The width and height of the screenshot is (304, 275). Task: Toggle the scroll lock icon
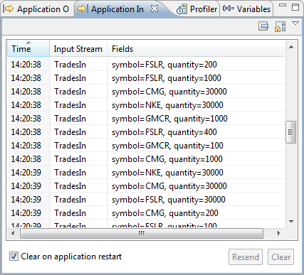click(280, 26)
